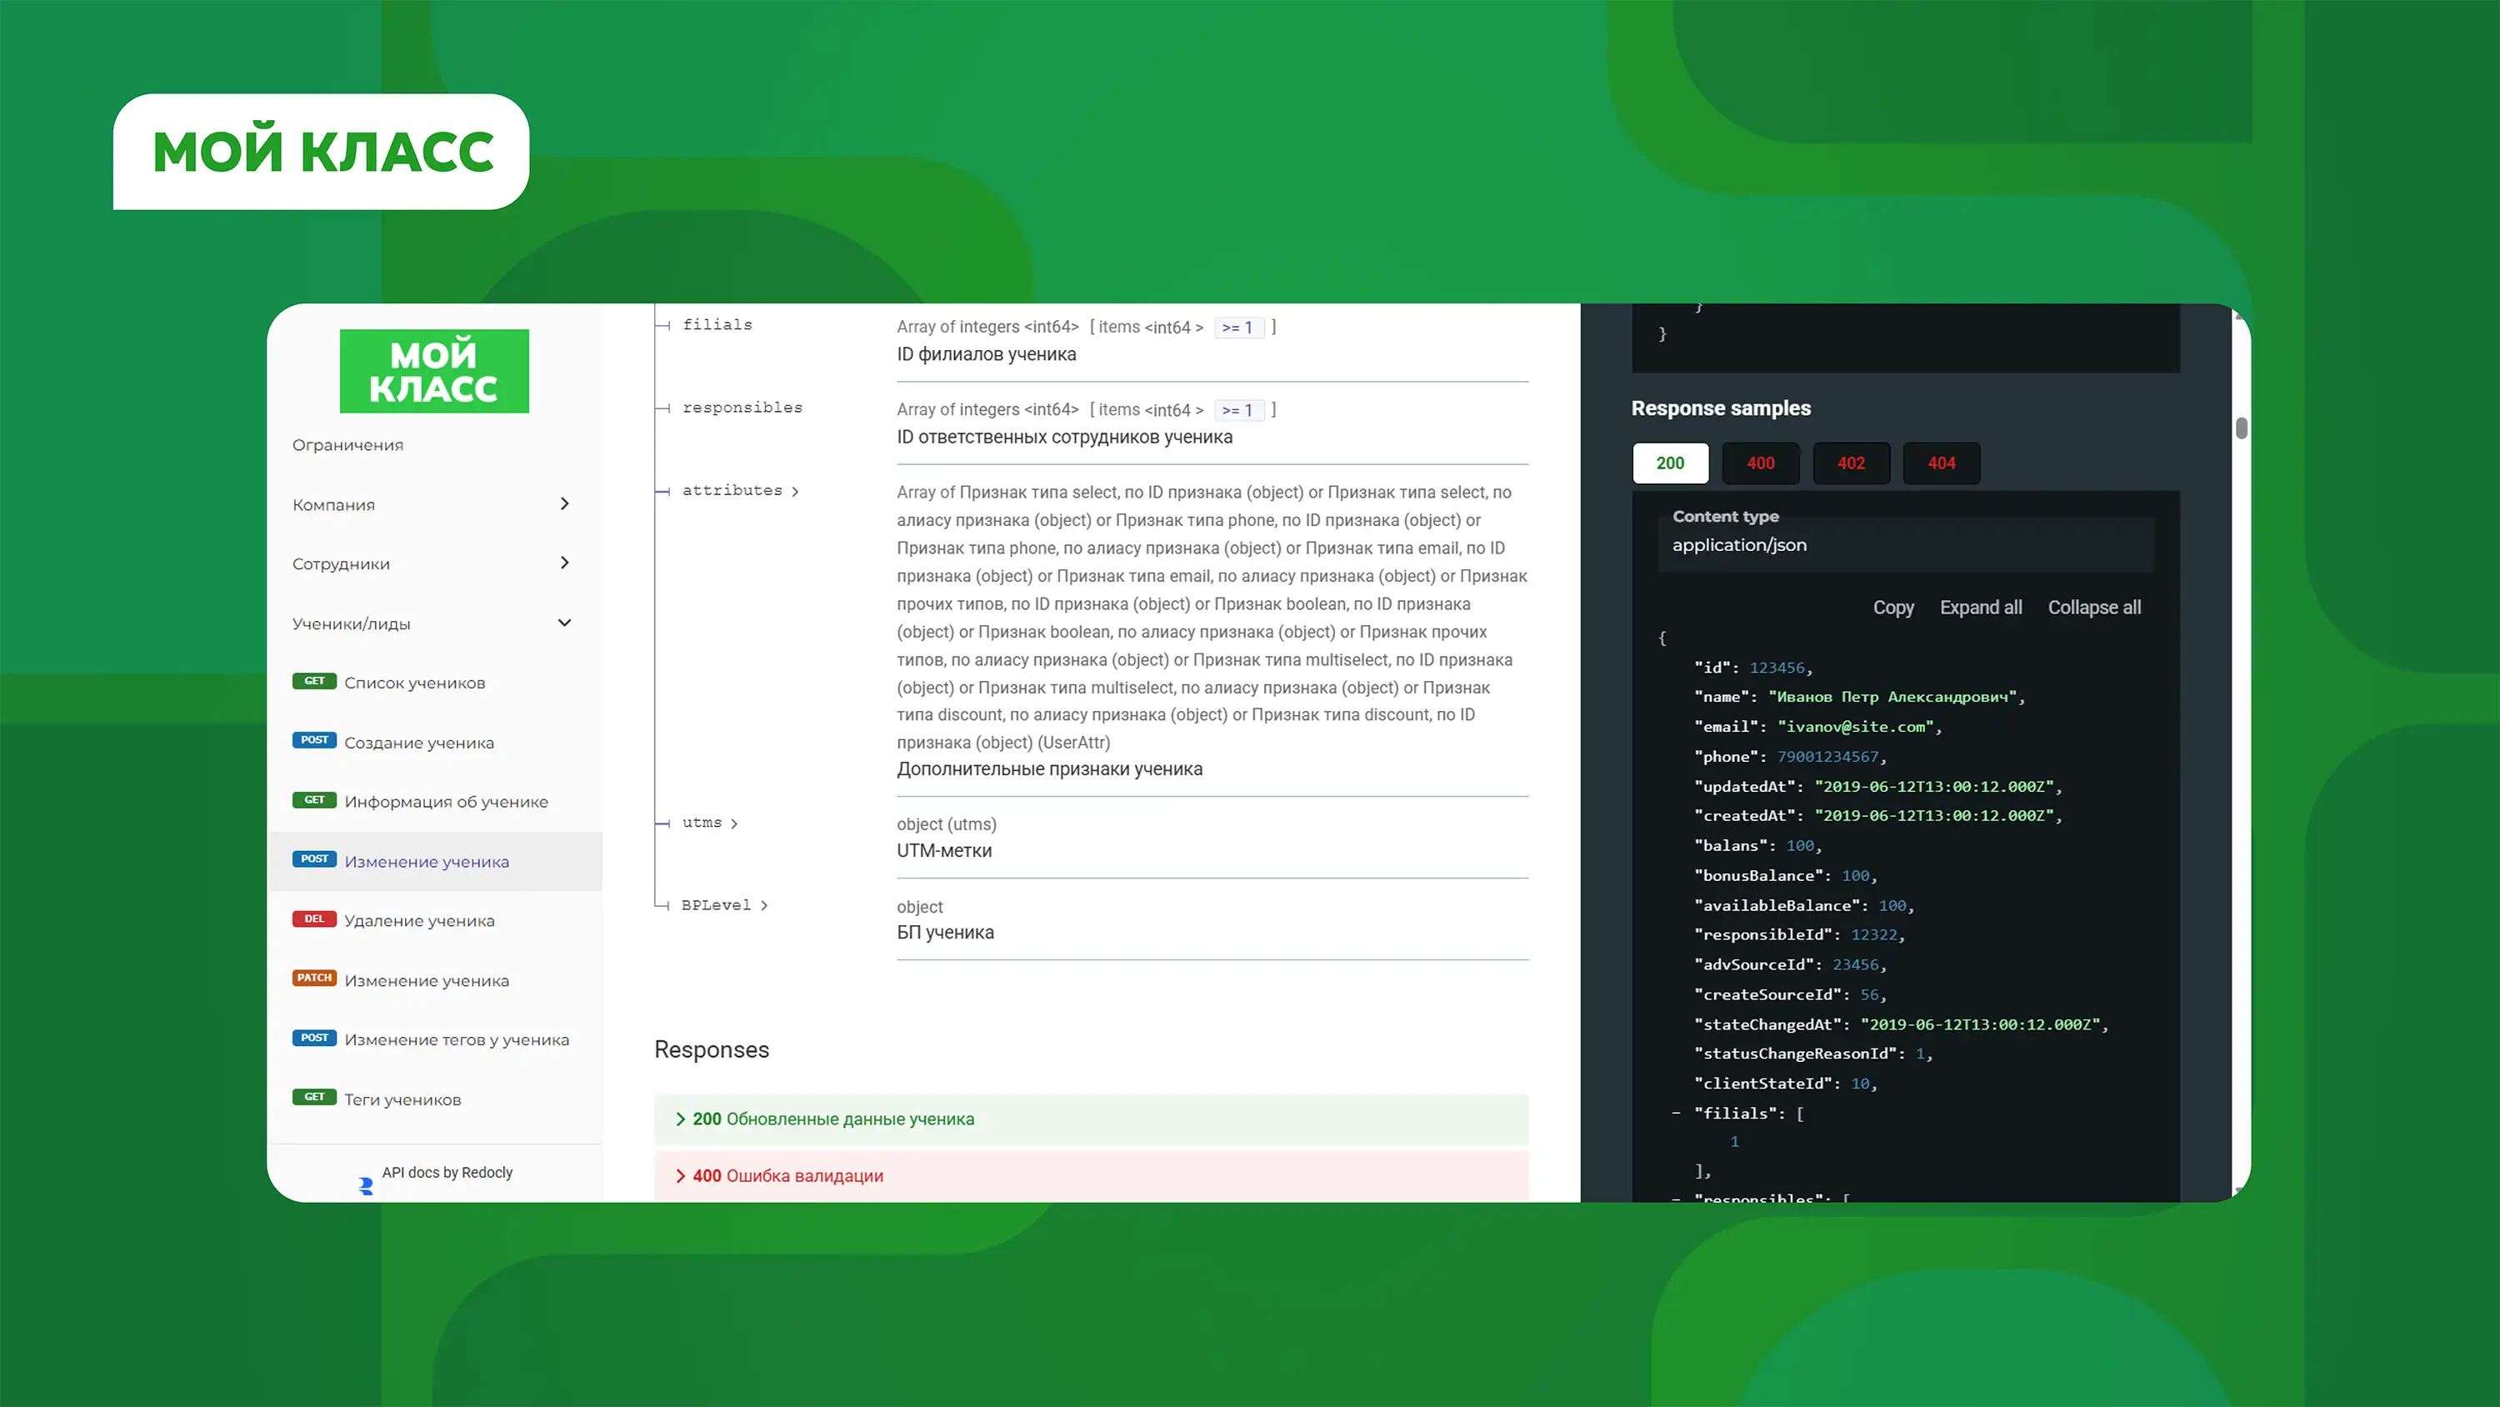Expand the 200 Обновленные данные ученика response

coord(832,1119)
